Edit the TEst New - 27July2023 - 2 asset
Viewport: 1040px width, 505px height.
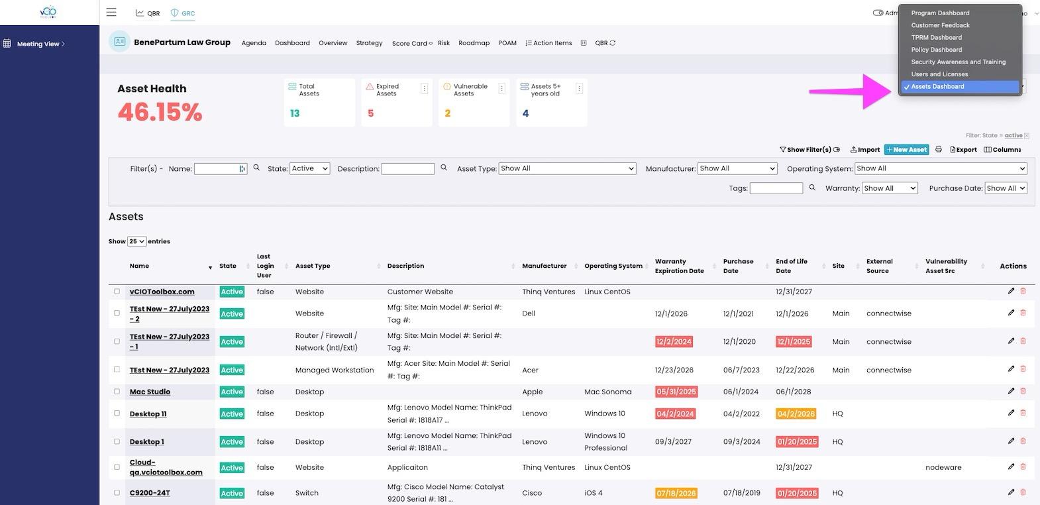coord(1011,313)
